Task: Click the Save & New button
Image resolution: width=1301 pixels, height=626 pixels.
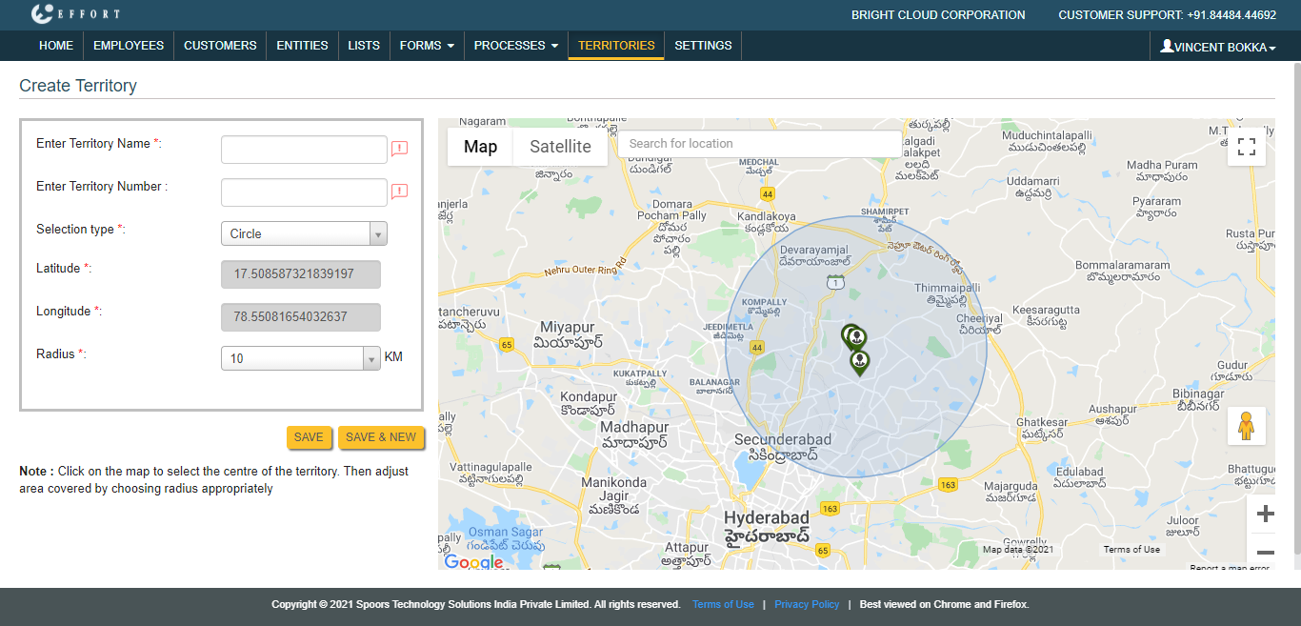Action: (x=381, y=437)
